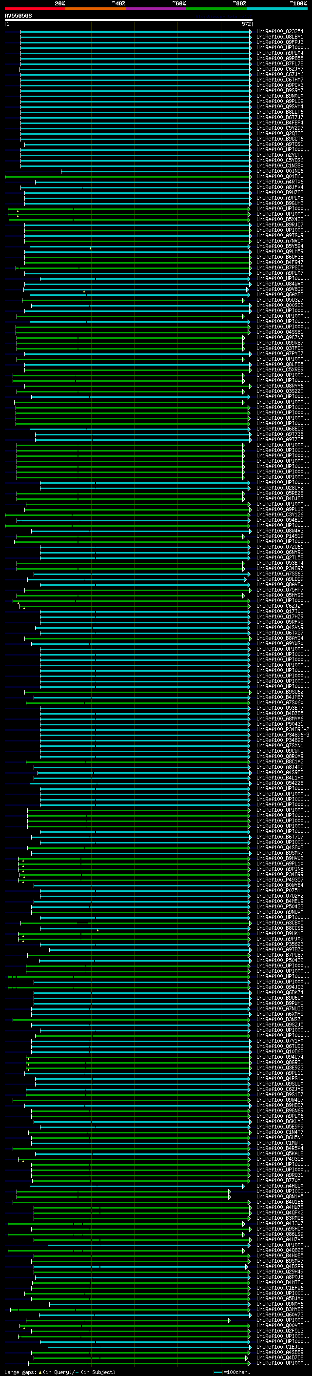Select hit UniRef100_Q2QT32
This screenshot has width=312, height=1376.
pyautogui.click(x=279, y=134)
